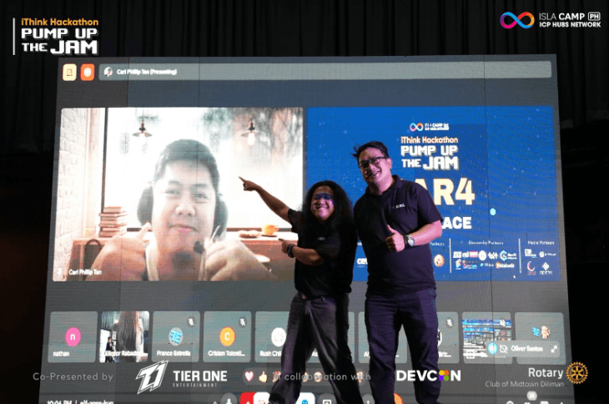Click the Tier One Entertainment logo
The width and height of the screenshot is (609, 404).
point(182,376)
